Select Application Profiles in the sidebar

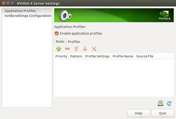click(x=27, y=11)
